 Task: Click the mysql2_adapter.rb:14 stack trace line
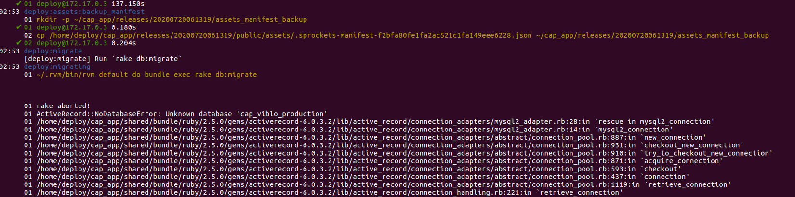point(354,130)
